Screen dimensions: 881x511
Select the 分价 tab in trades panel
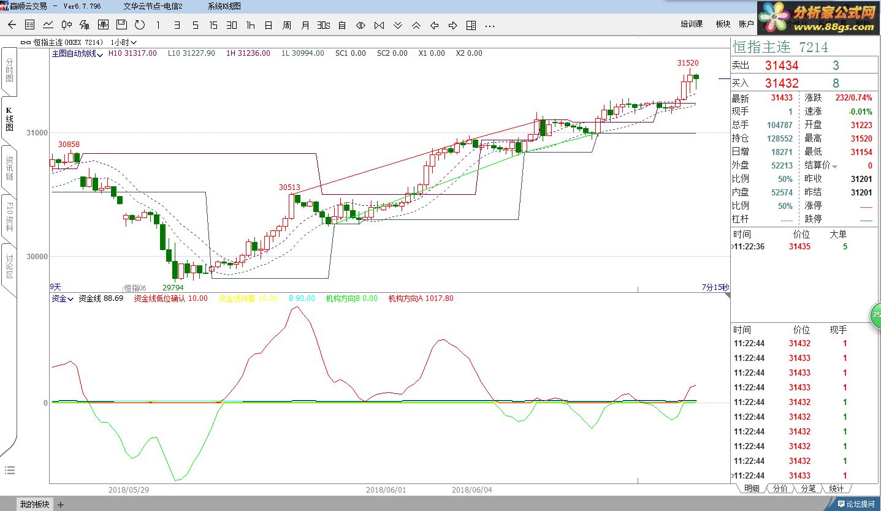pyautogui.click(x=780, y=488)
